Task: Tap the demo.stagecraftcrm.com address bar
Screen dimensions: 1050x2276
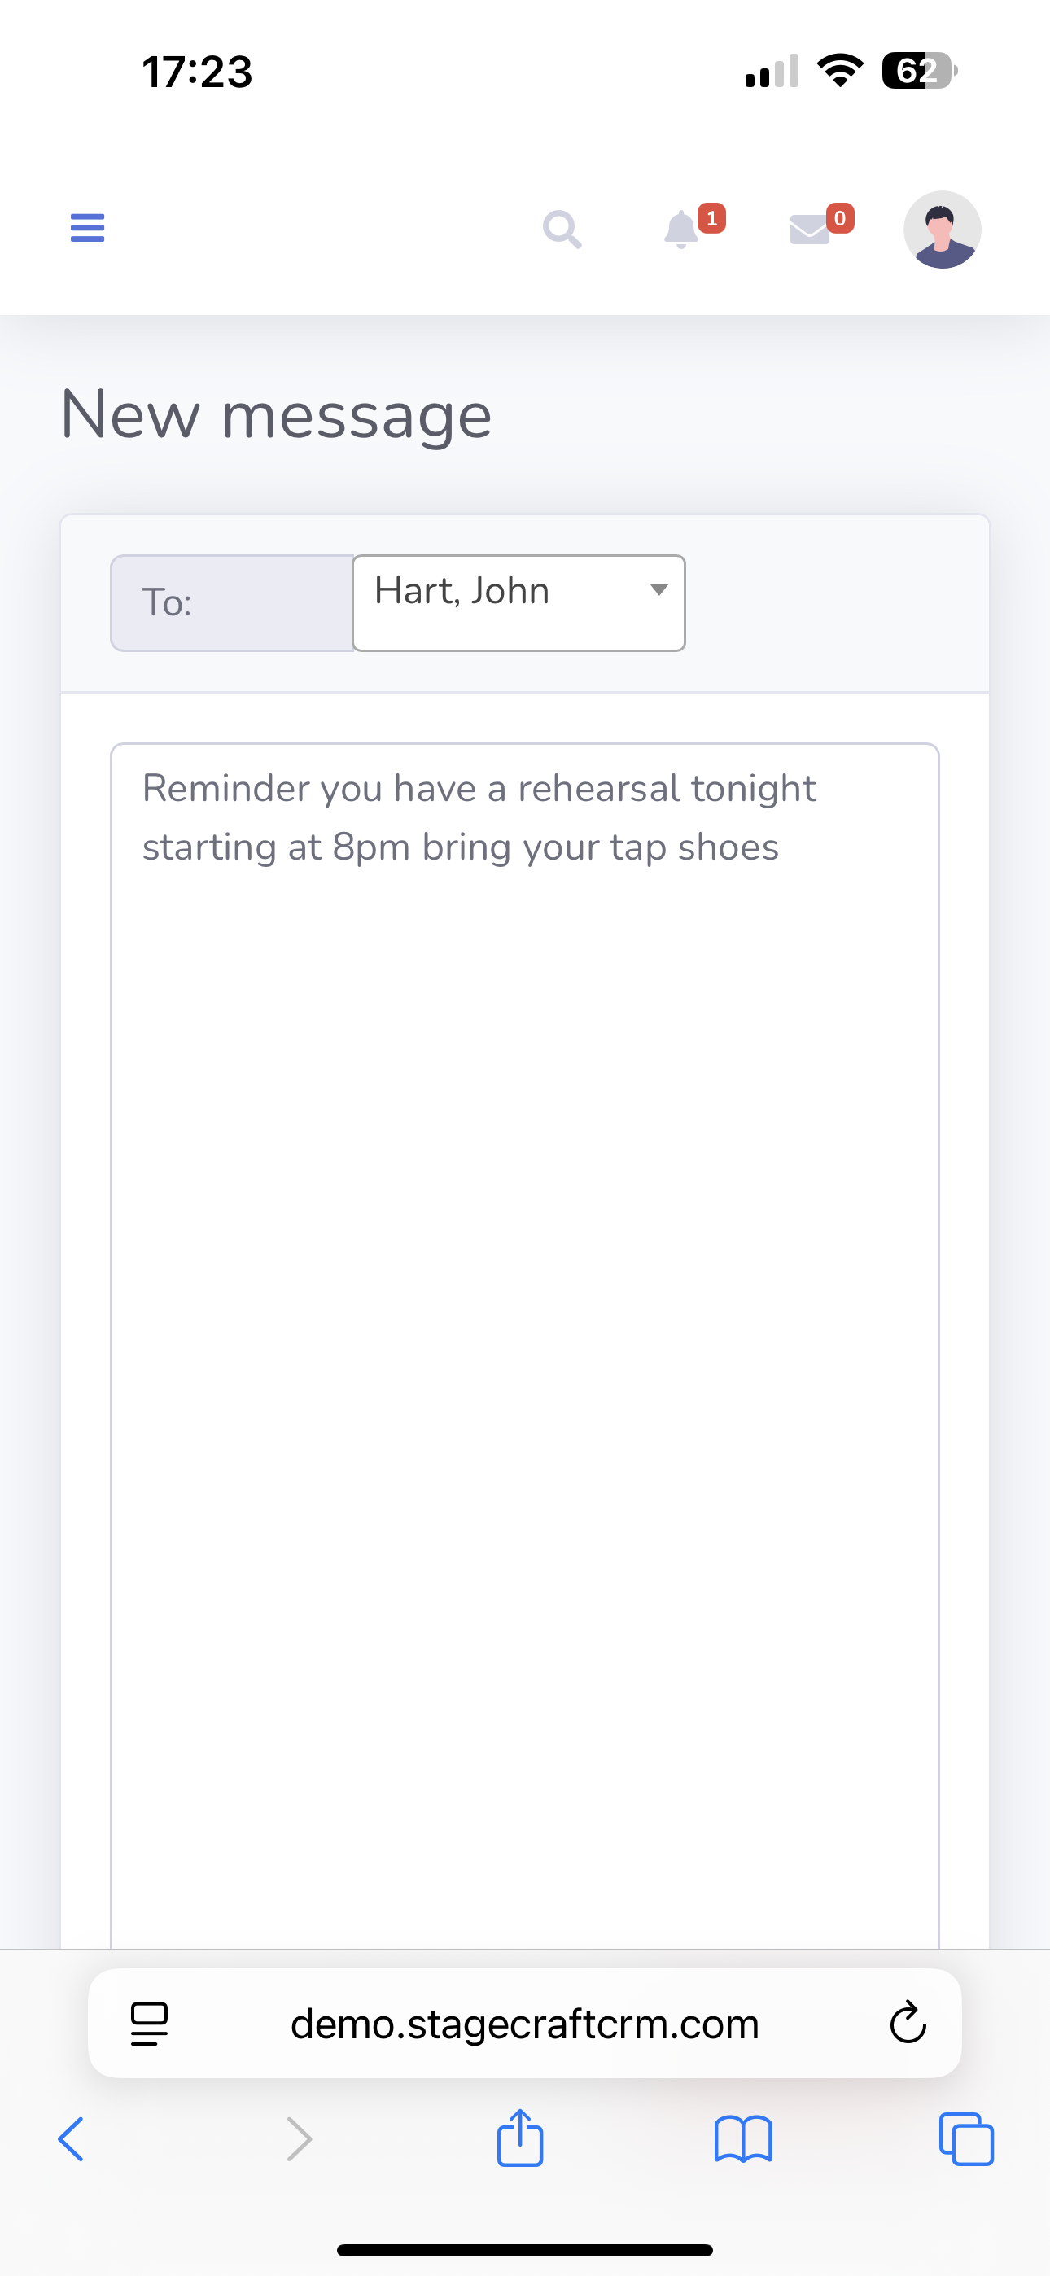Action: (x=524, y=2024)
